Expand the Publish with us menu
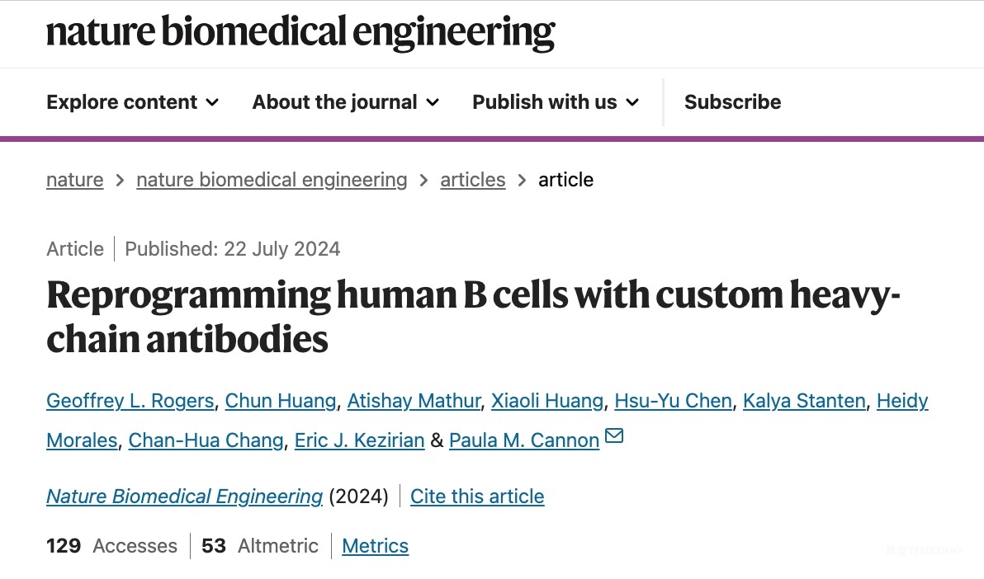Screen dimensions: 984x579 (x=556, y=102)
